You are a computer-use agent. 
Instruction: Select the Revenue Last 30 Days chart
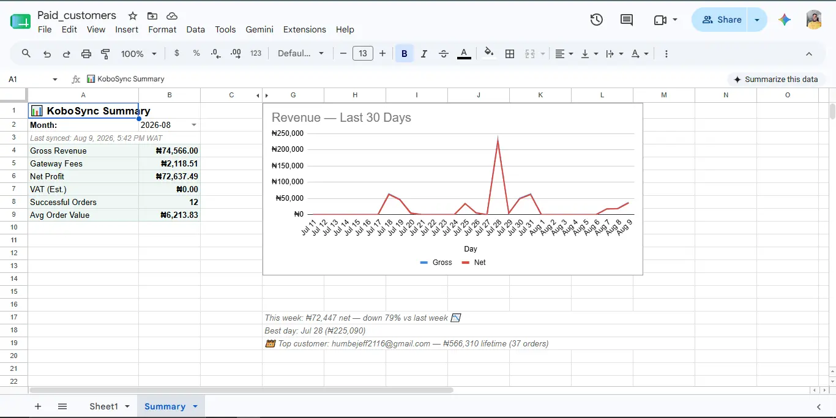click(453, 189)
